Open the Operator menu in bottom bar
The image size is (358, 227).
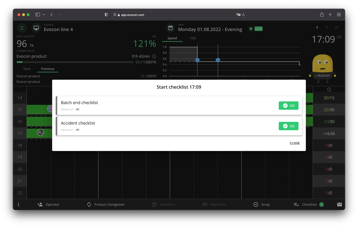pyautogui.click(x=48, y=204)
